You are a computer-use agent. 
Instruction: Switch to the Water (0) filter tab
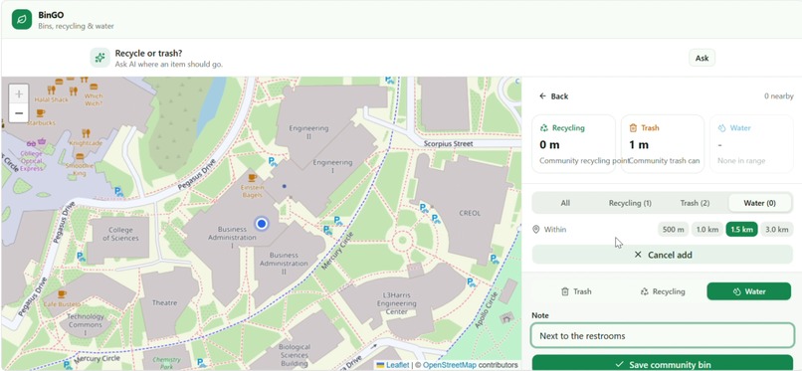759,203
